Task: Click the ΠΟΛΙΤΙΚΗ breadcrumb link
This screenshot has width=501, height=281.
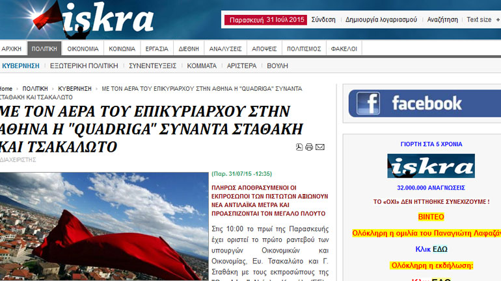Action: [x=35, y=89]
